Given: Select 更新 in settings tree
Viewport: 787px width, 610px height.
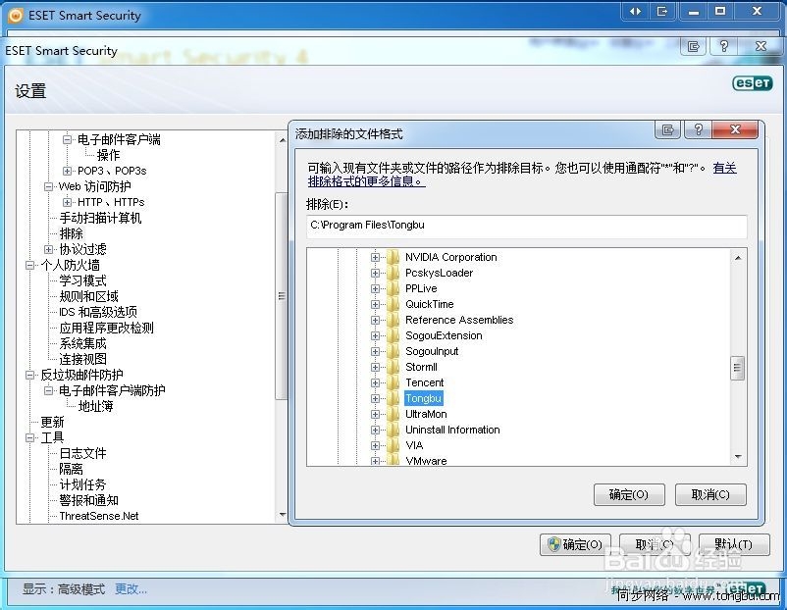Looking at the screenshot, I should click(x=52, y=422).
